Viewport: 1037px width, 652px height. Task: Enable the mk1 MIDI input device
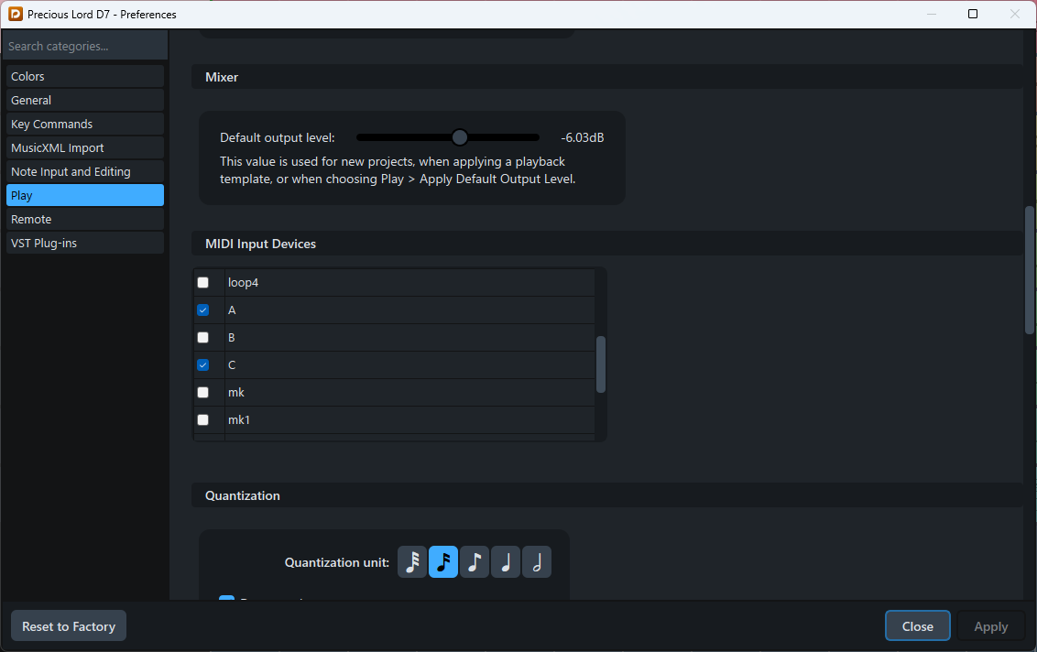[202, 419]
